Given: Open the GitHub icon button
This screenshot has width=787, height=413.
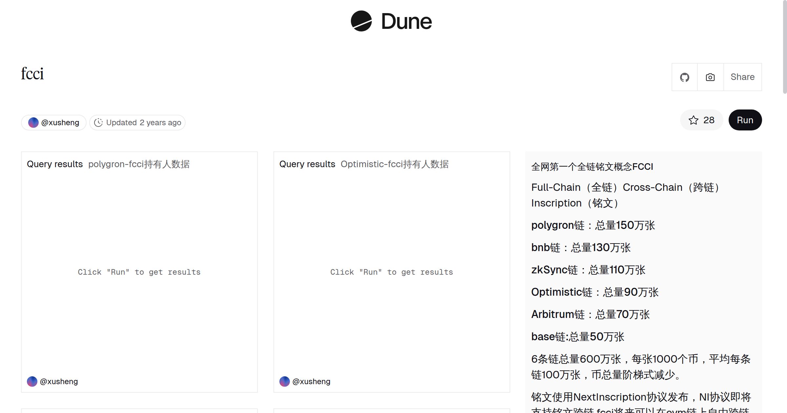Looking at the screenshot, I should pyautogui.click(x=684, y=77).
